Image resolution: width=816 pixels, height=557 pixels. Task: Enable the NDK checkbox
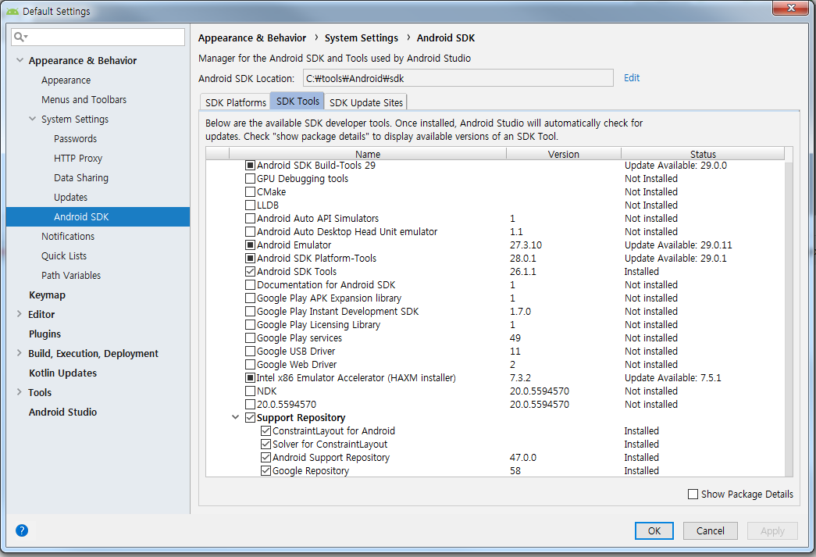(251, 391)
